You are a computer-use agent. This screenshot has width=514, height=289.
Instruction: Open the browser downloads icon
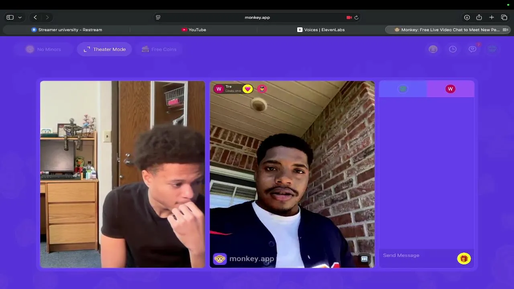click(467, 17)
